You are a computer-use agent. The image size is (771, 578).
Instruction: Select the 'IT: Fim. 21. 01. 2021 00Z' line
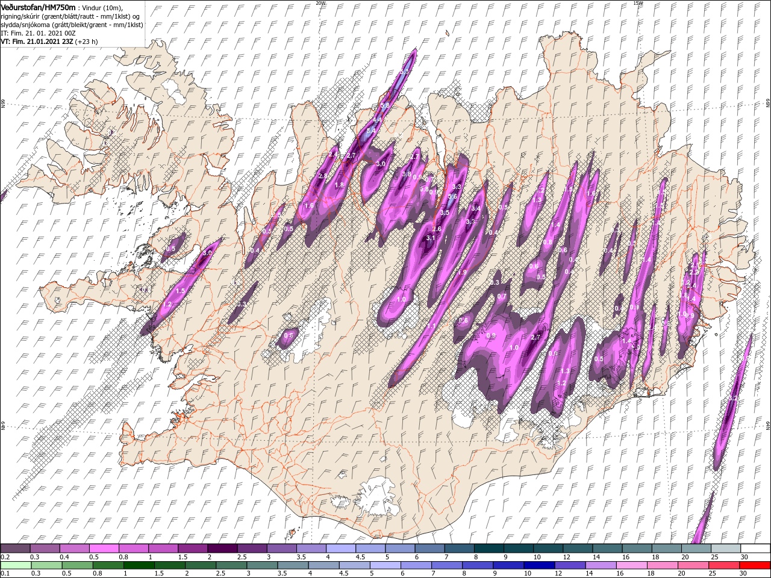pos(37,33)
